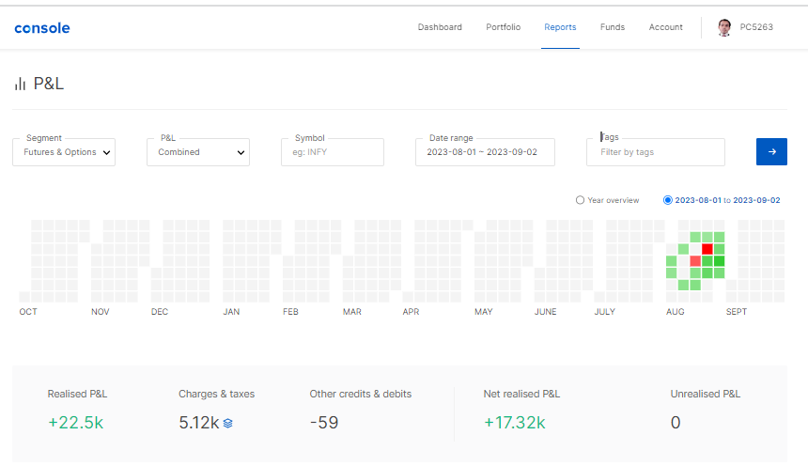Click the Other credits & debits value -59
808x466 pixels.
(324, 423)
